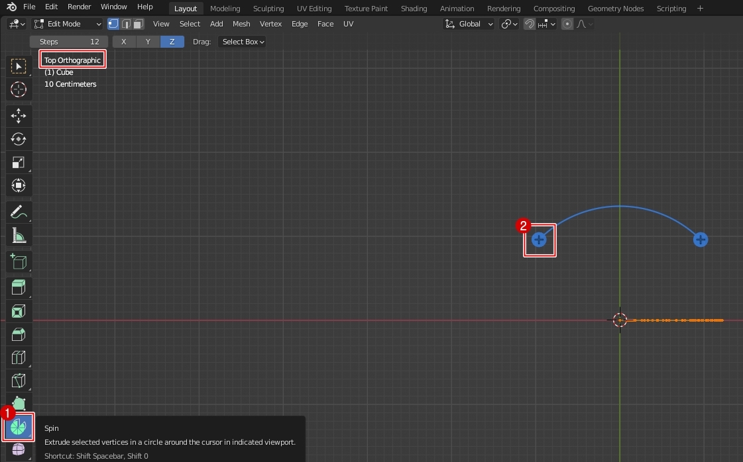Open the Edit Mode dropdown

click(68, 24)
